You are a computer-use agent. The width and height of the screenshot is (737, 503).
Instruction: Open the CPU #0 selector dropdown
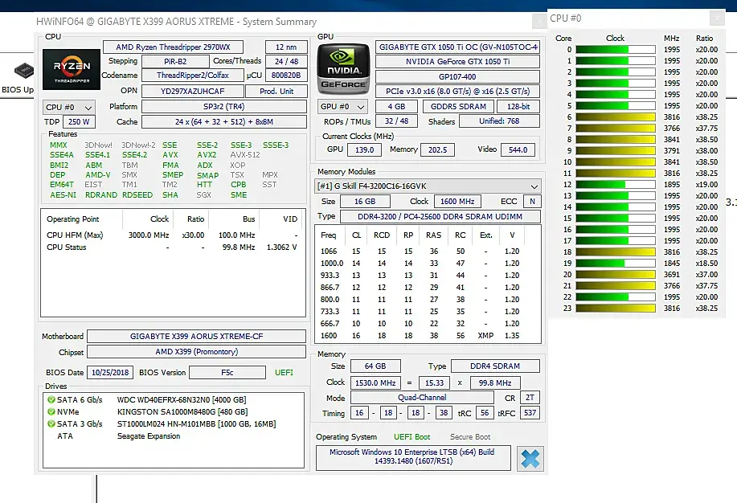(68, 108)
